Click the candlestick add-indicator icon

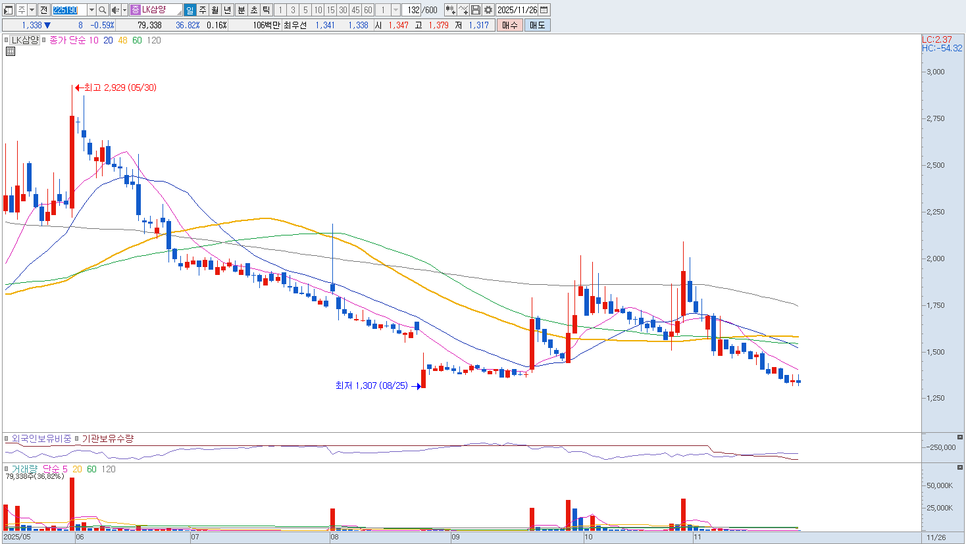click(450, 10)
